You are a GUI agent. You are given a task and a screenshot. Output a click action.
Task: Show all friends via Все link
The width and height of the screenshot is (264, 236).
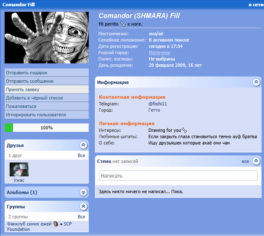coord(81,155)
